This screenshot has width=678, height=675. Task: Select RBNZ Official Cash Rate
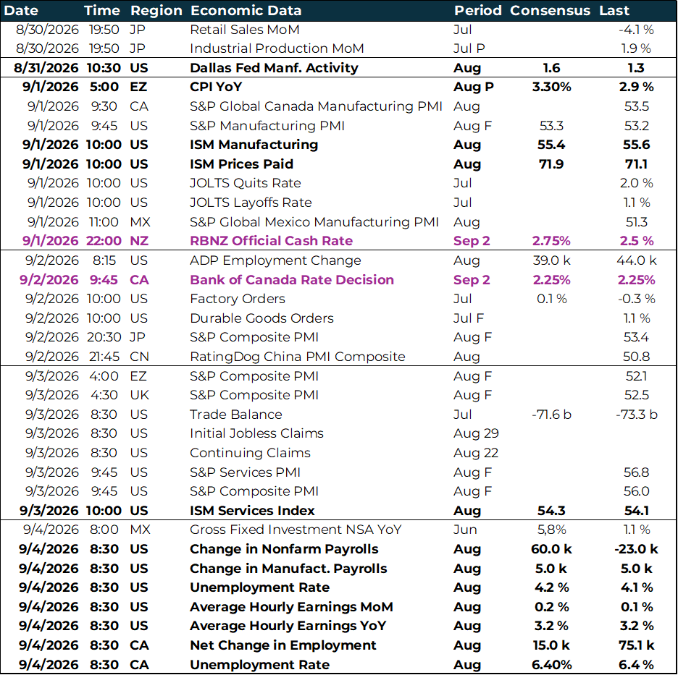[x=271, y=241]
